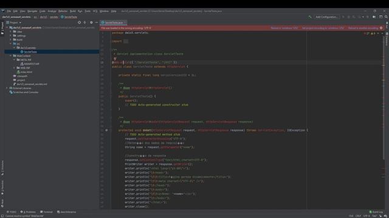Click the editor error and warning count indicator
389x218 pixels.
(370, 33)
